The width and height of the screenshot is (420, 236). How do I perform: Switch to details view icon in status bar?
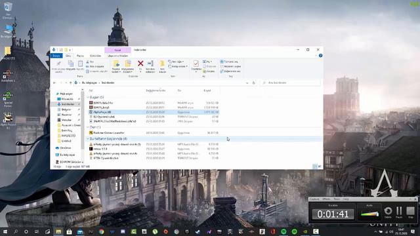tap(315, 167)
